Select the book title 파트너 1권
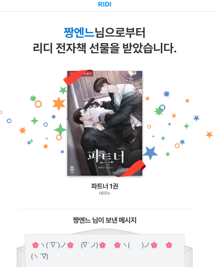The image size is (218, 267). (105, 186)
